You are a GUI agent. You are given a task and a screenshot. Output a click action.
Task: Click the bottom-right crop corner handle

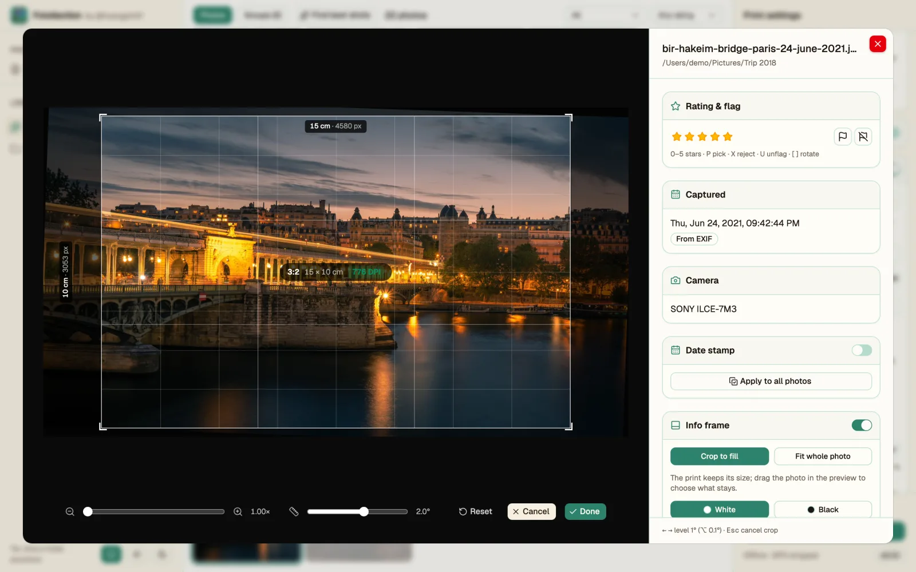click(x=569, y=427)
